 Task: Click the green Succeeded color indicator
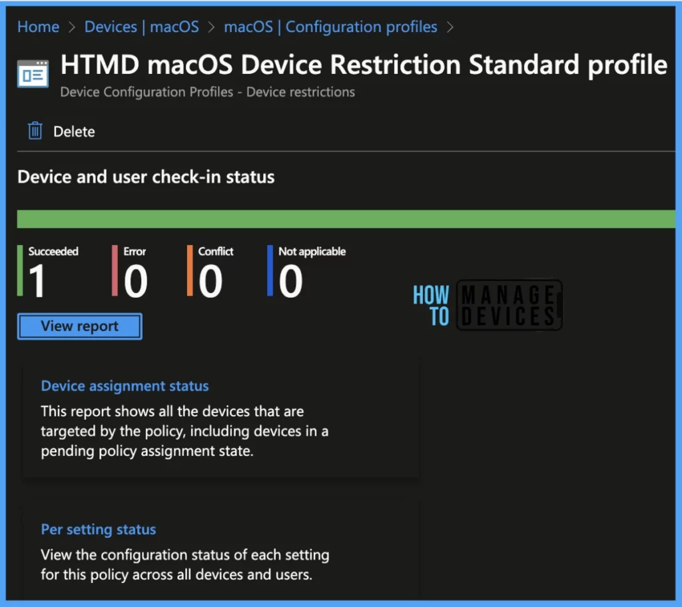20,271
